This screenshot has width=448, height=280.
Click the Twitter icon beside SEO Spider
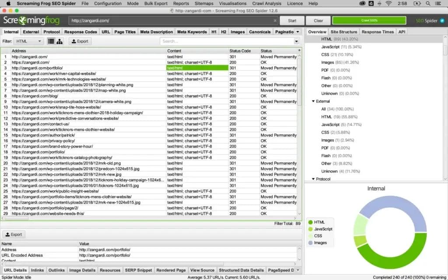(441, 21)
